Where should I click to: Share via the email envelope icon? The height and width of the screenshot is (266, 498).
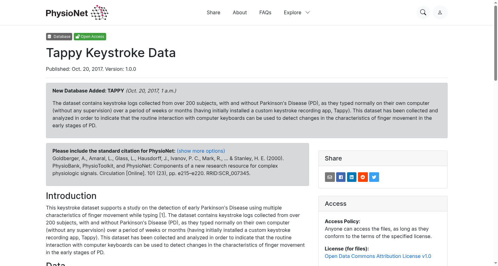click(x=330, y=177)
